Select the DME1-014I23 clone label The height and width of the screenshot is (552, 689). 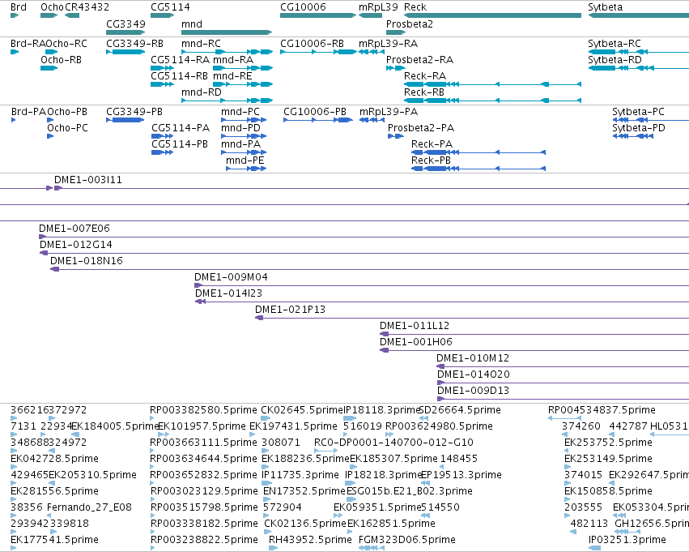228,293
